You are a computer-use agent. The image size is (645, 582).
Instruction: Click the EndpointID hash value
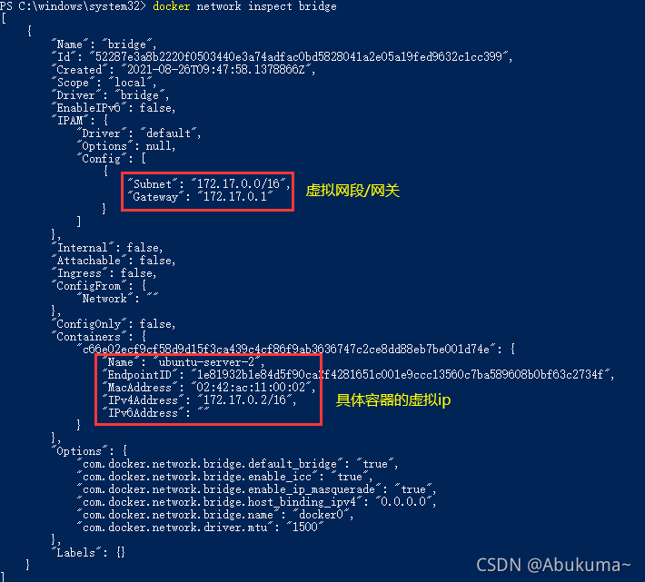tap(401, 374)
